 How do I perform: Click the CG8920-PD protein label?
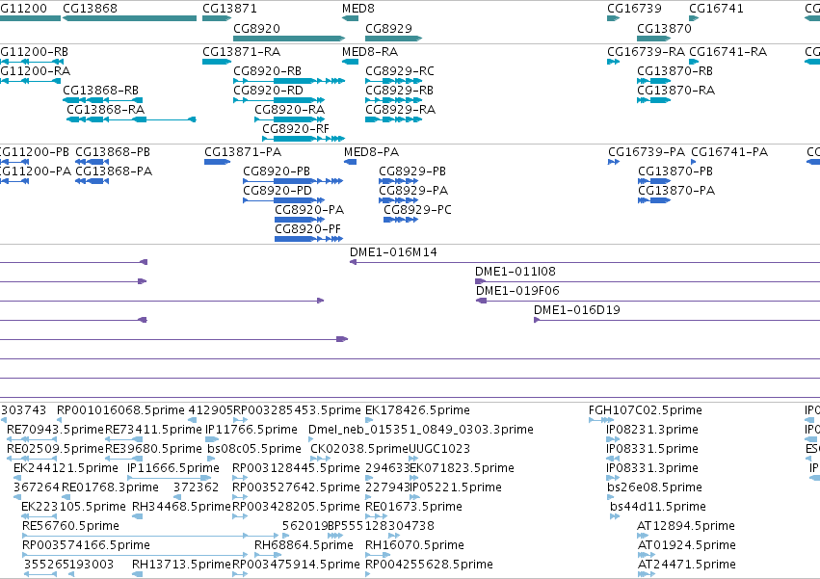coord(278,191)
